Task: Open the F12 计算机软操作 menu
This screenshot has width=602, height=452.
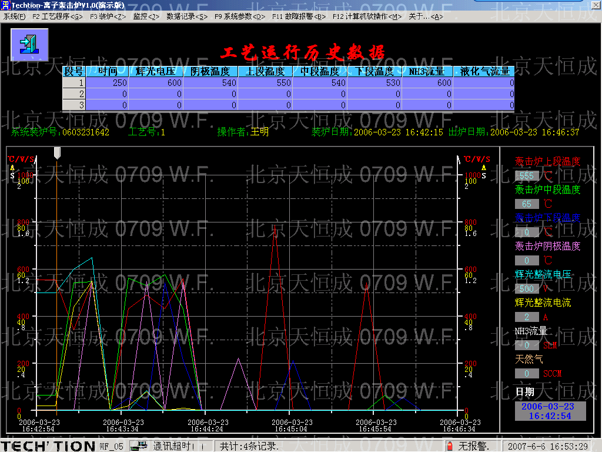Action: click(x=367, y=16)
